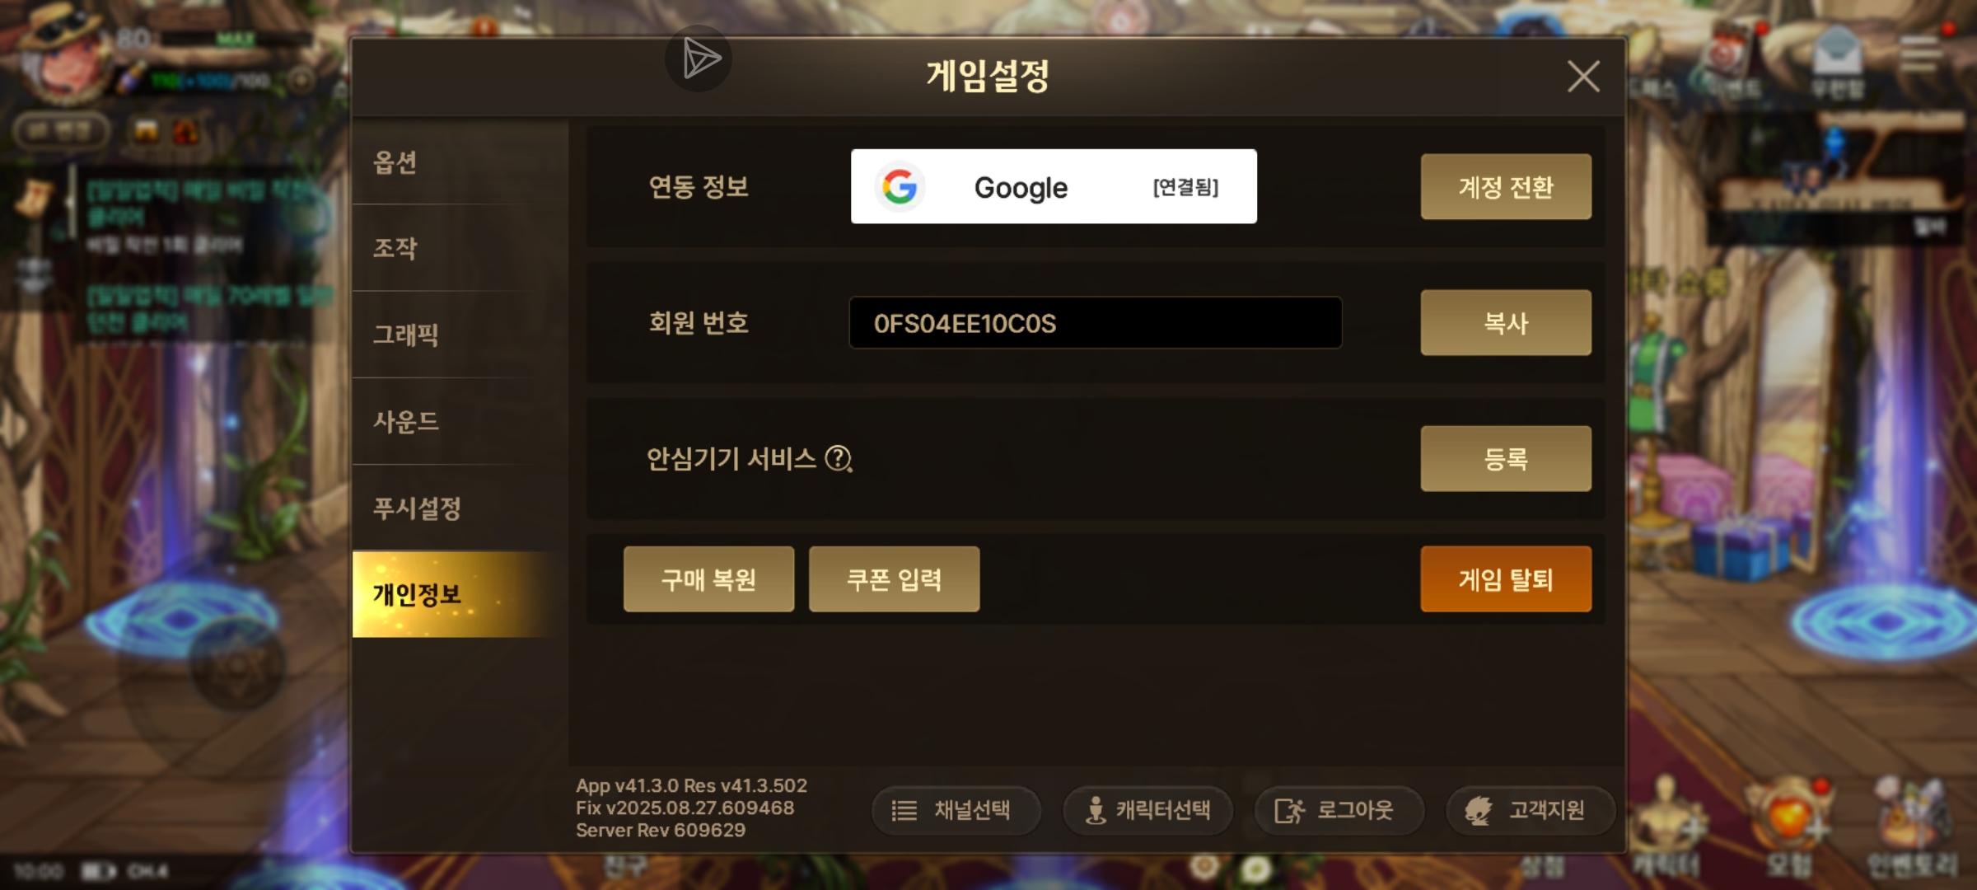The width and height of the screenshot is (1977, 890).
Task: Open 캐릭터선택 character select button
Action: (1147, 811)
